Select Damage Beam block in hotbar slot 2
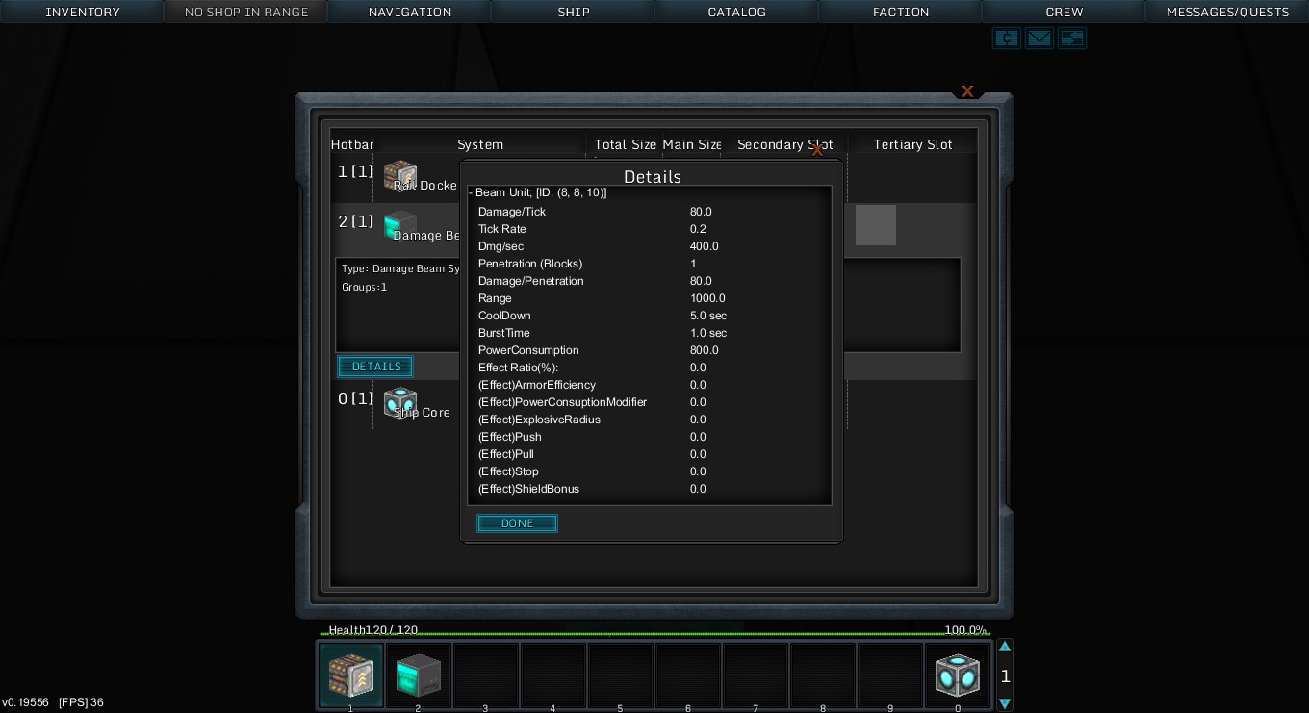 419,675
